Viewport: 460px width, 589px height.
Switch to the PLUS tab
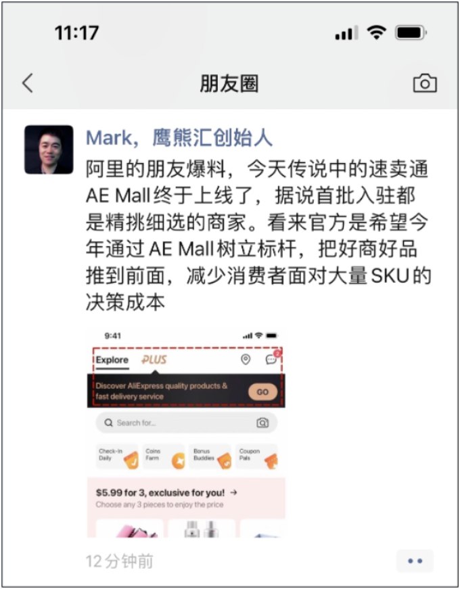point(154,360)
